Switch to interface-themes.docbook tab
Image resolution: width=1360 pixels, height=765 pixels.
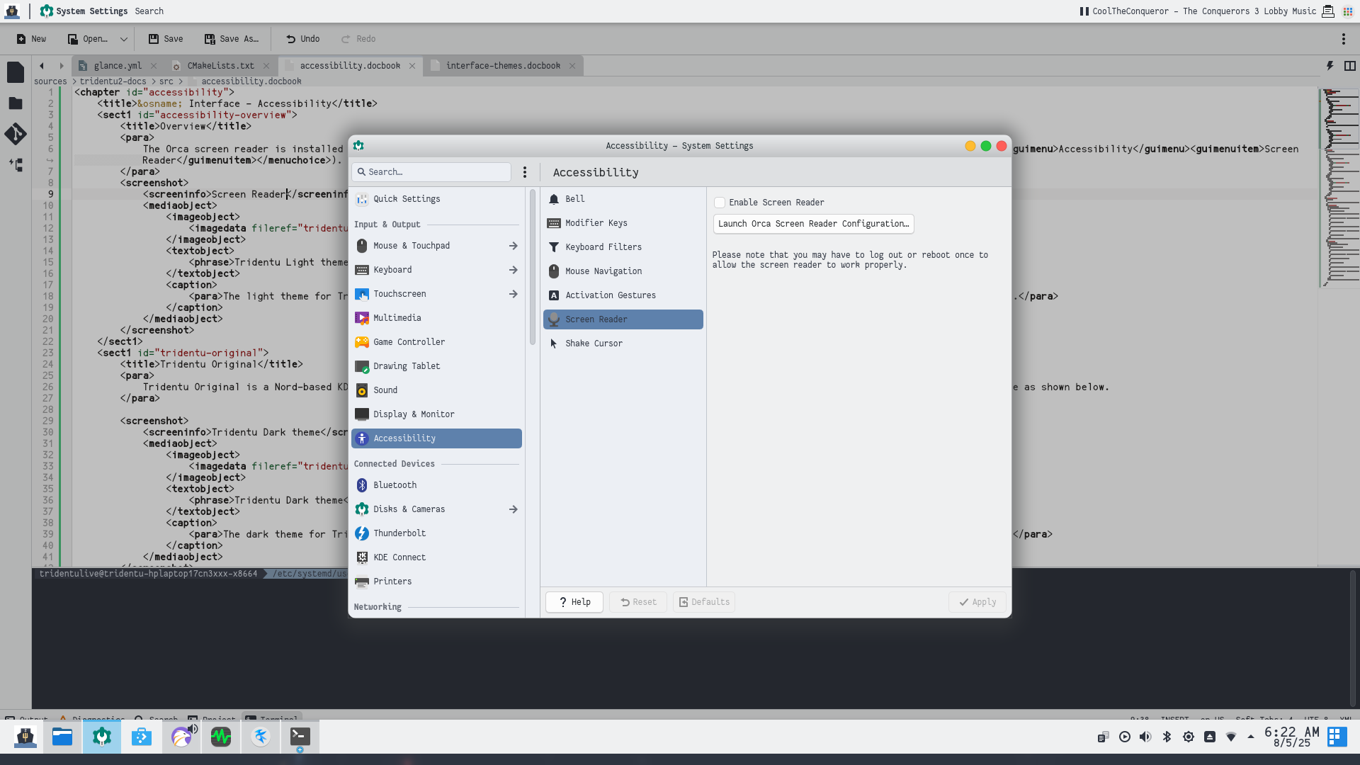click(503, 66)
